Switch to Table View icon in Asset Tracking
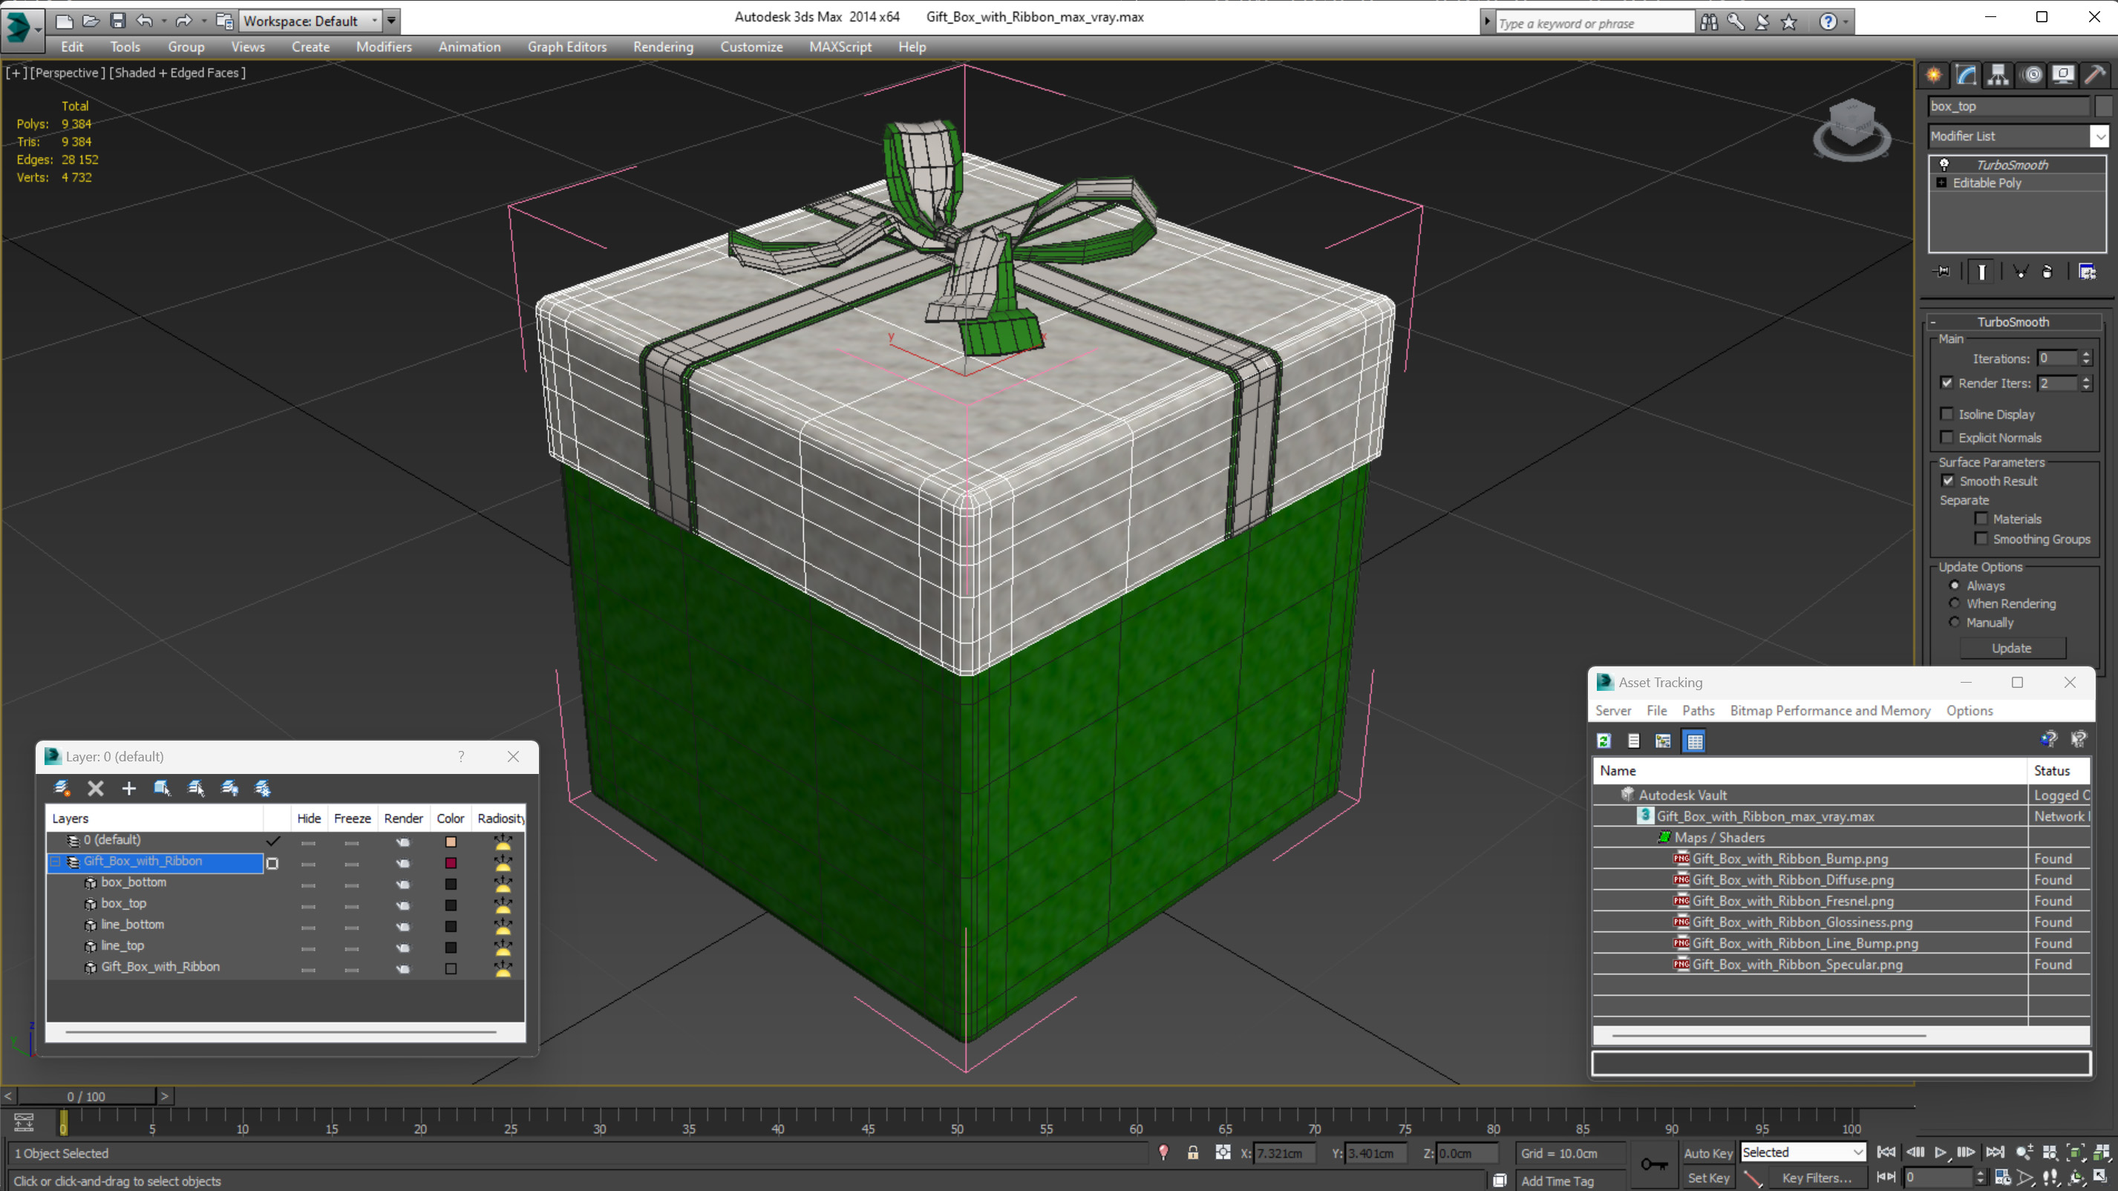2118x1191 pixels. pos(1695,741)
